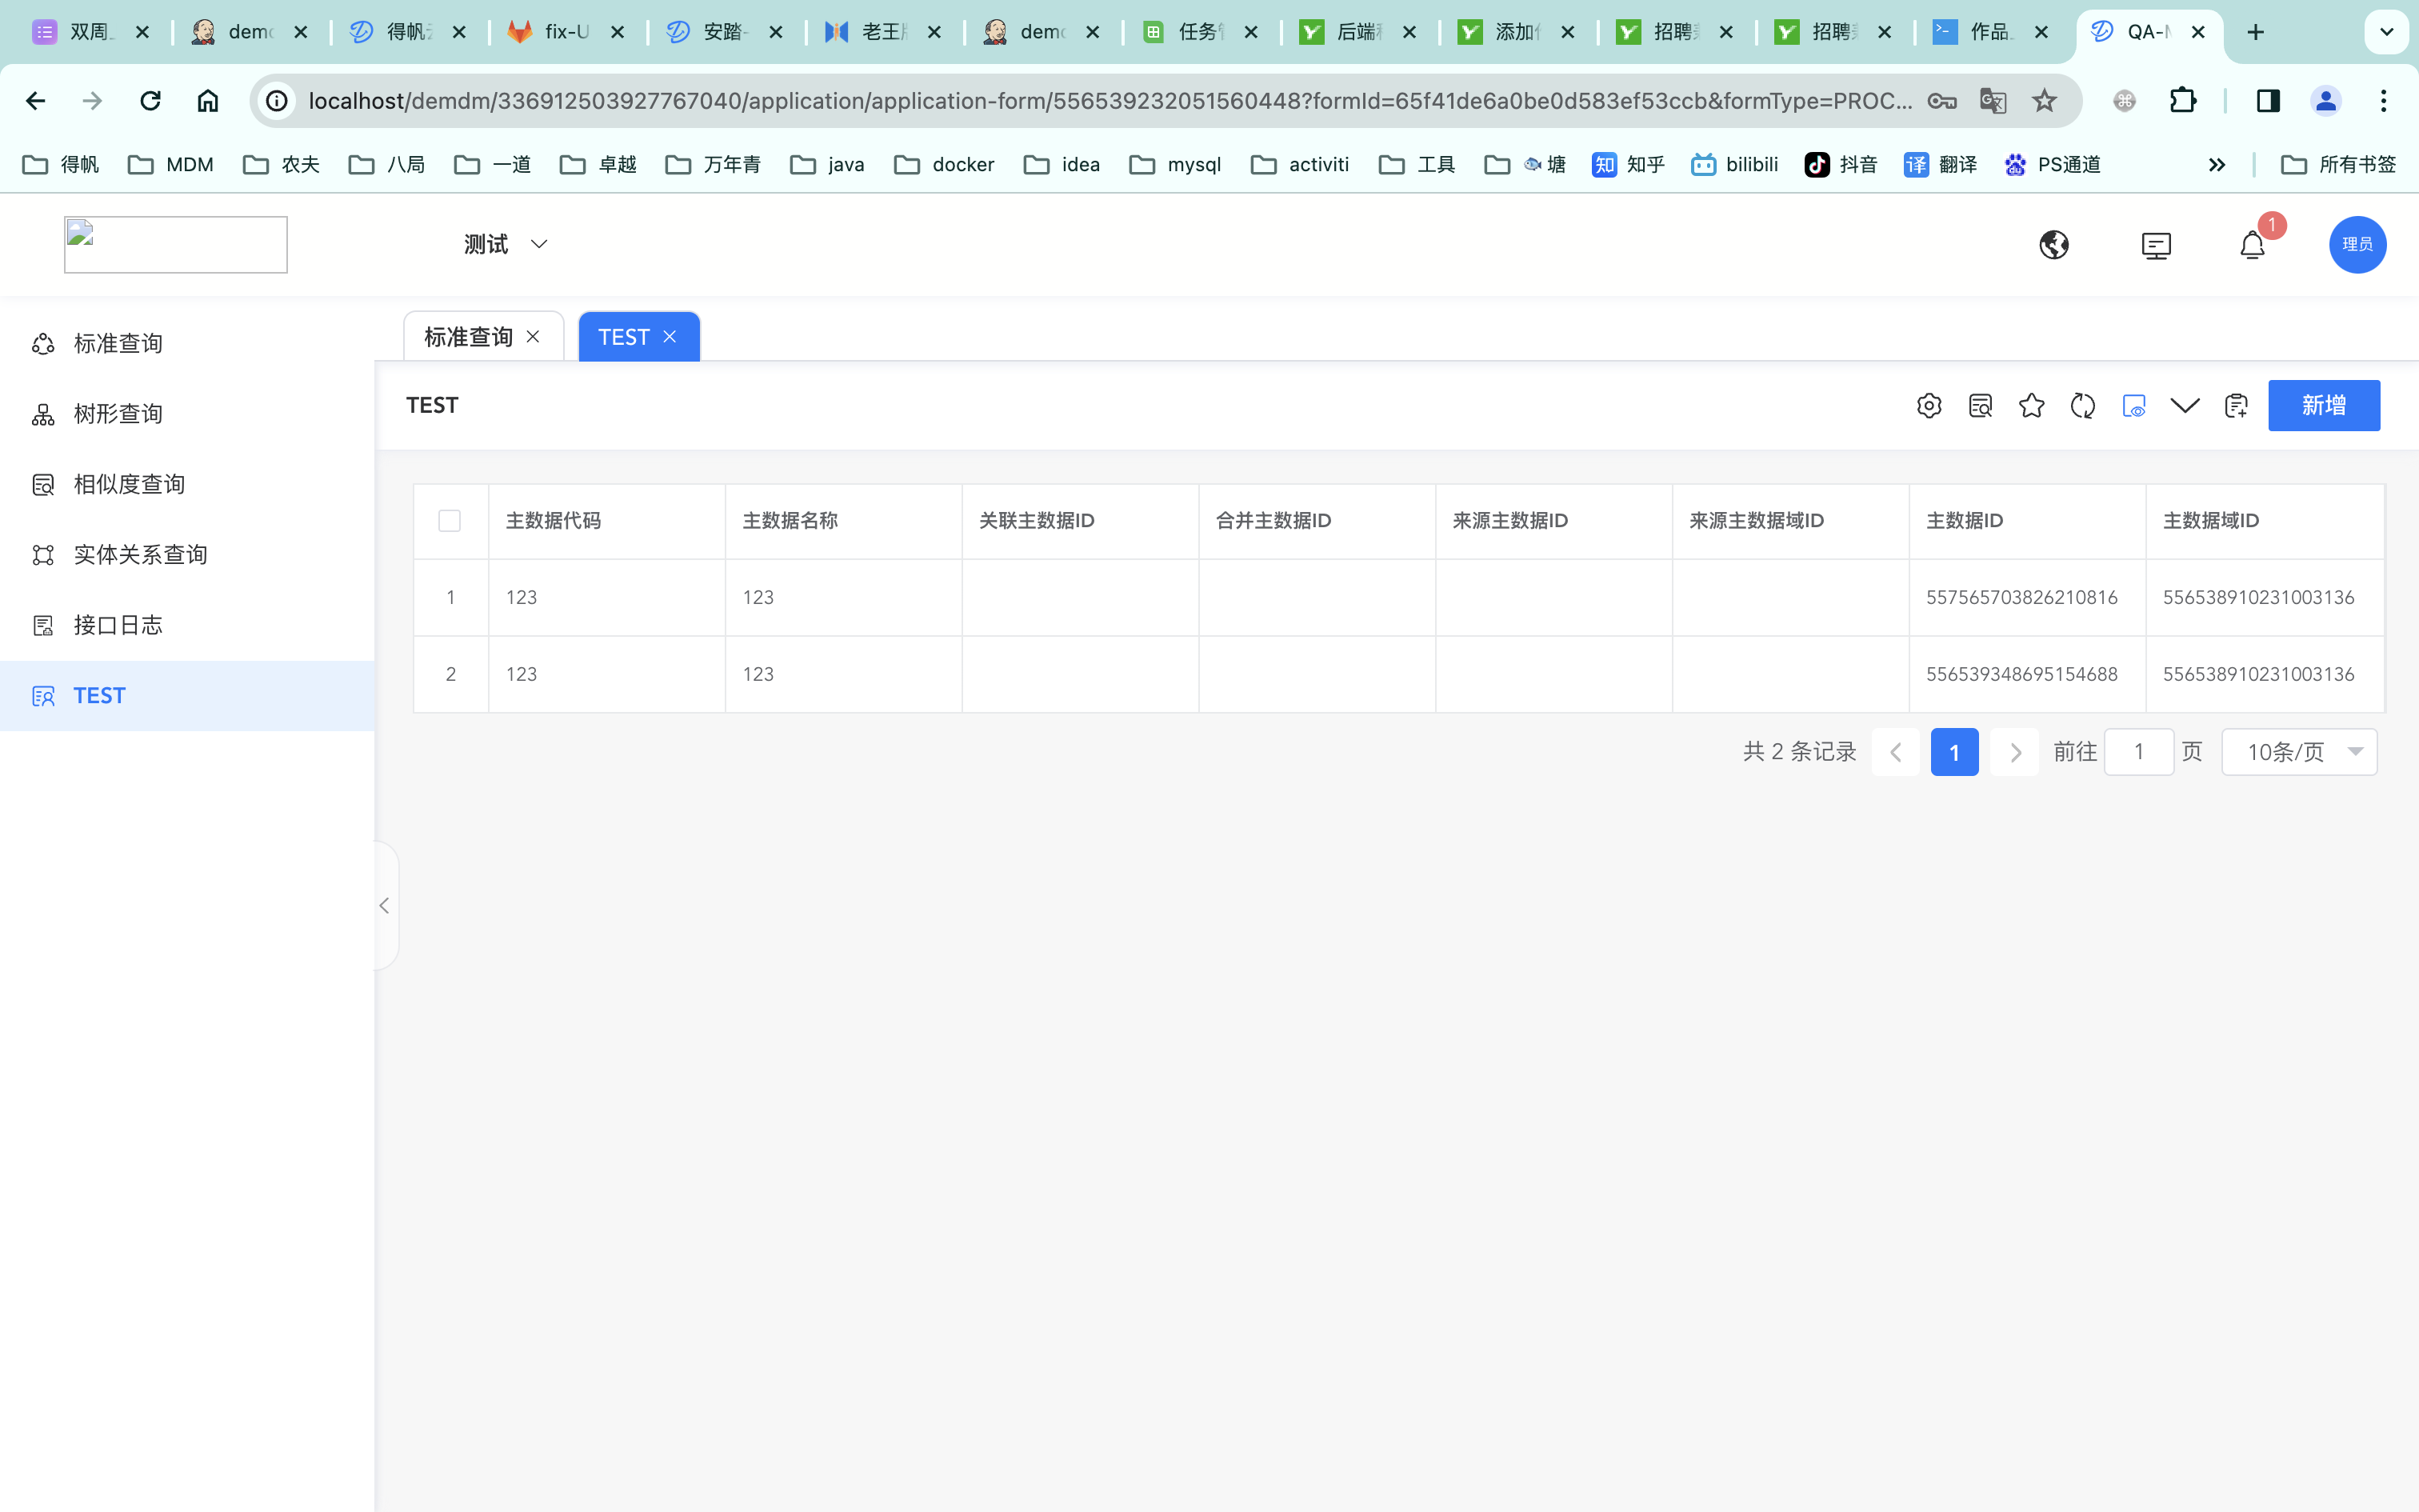Viewport: 2419px width, 1512px height.
Task: Go back with browser back arrow
Action: 36,101
